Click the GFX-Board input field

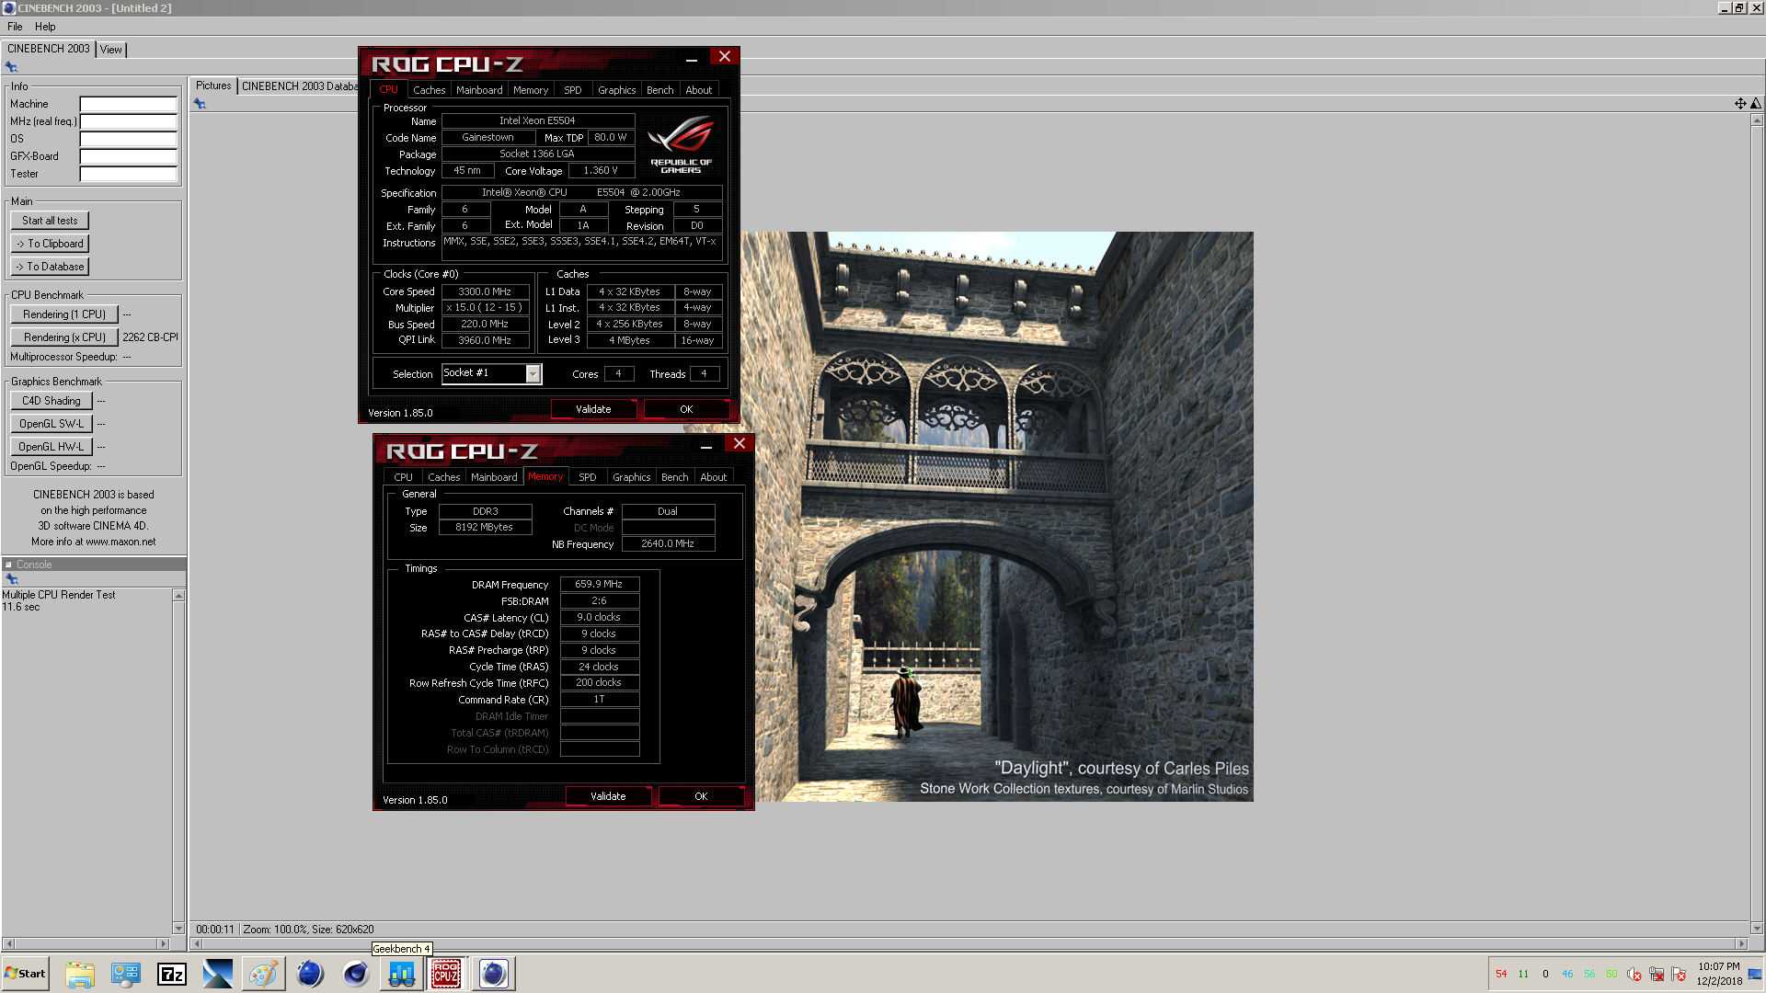click(x=128, y=156)
